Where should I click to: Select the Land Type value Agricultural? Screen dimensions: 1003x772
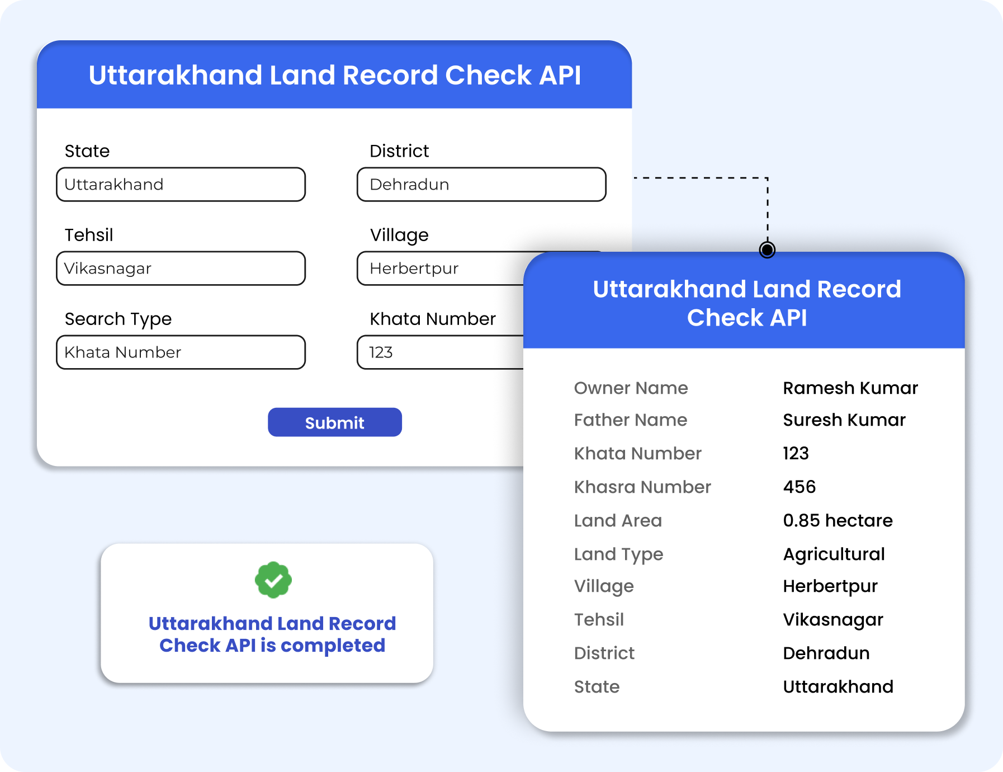tap(834, 554)
